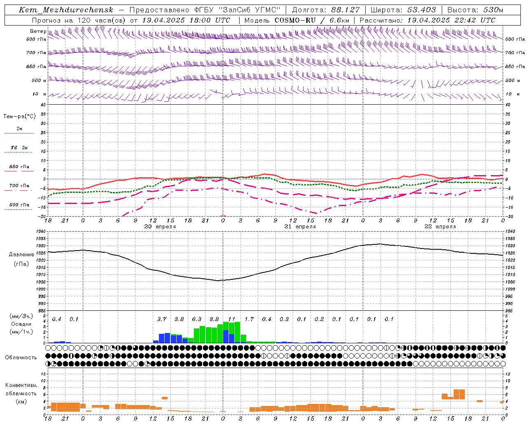Click the 'Широта: 53.403' latitude value
Image resolution: width=527 pixels, height=422 pixels.
(x=403, y=10)
